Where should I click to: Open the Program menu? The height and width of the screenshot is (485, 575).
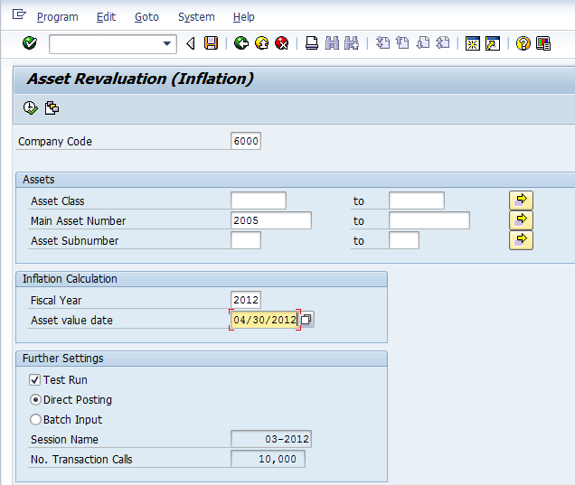[57, 17]
